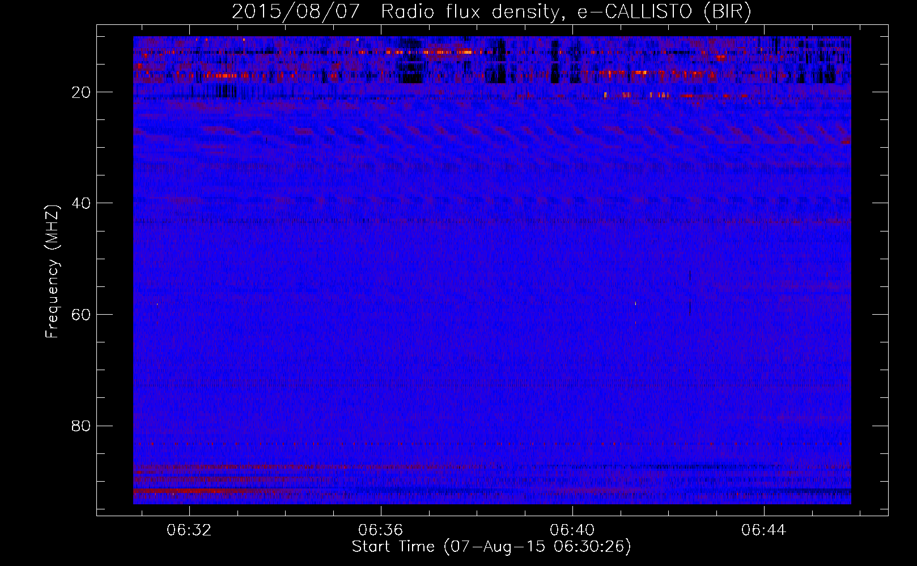Click the '06:40' time tick label

point(572,530)
